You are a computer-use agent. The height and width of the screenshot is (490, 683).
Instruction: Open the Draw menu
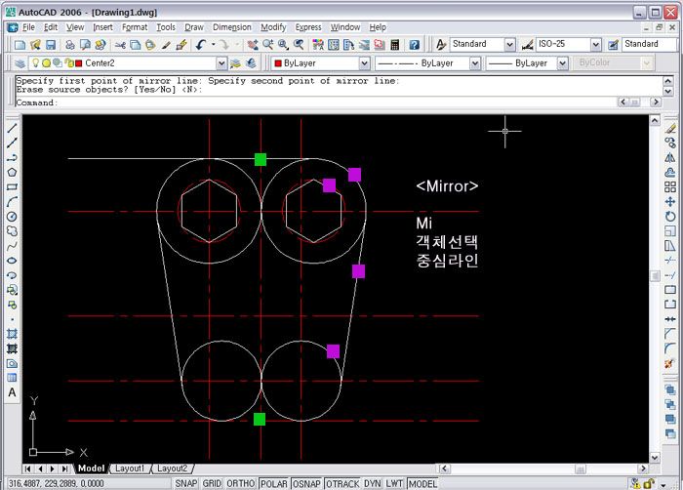[x=194, y=27]
